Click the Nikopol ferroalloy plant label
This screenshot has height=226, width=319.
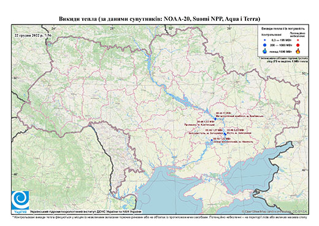coord(233,140)
